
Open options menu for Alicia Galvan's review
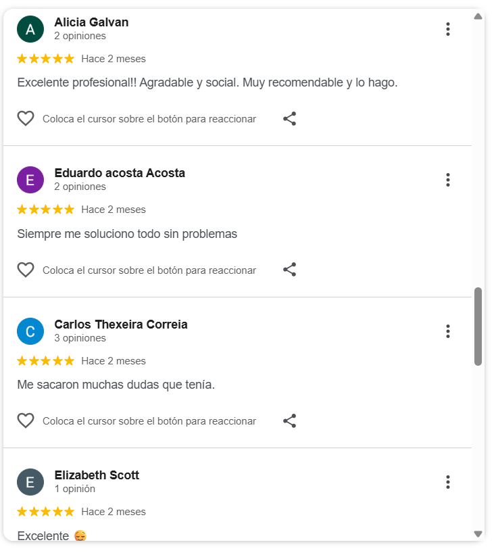point(447,29)
